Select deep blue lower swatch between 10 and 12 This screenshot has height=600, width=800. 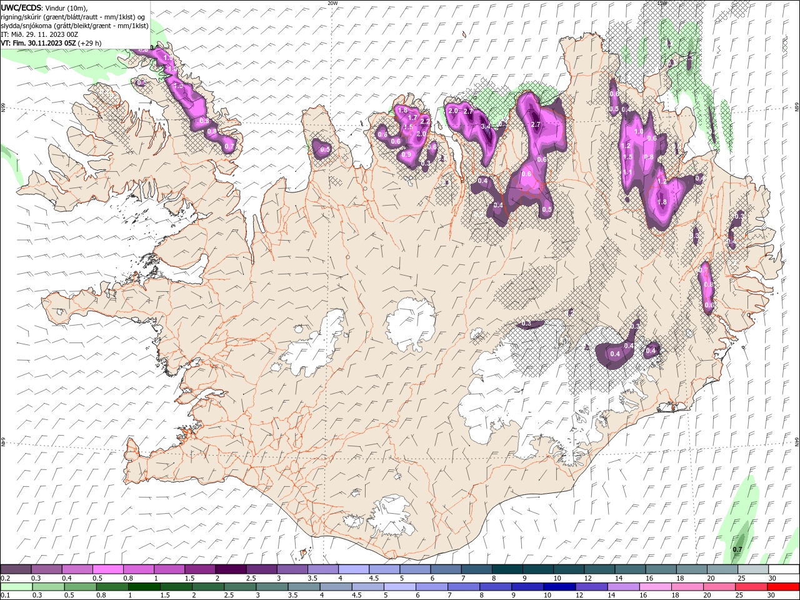point(559,587)
